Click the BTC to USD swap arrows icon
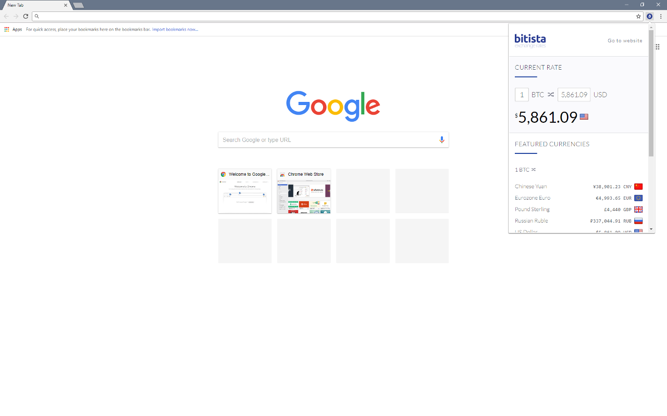The image size is (667, 416). (x=551, y=95)
